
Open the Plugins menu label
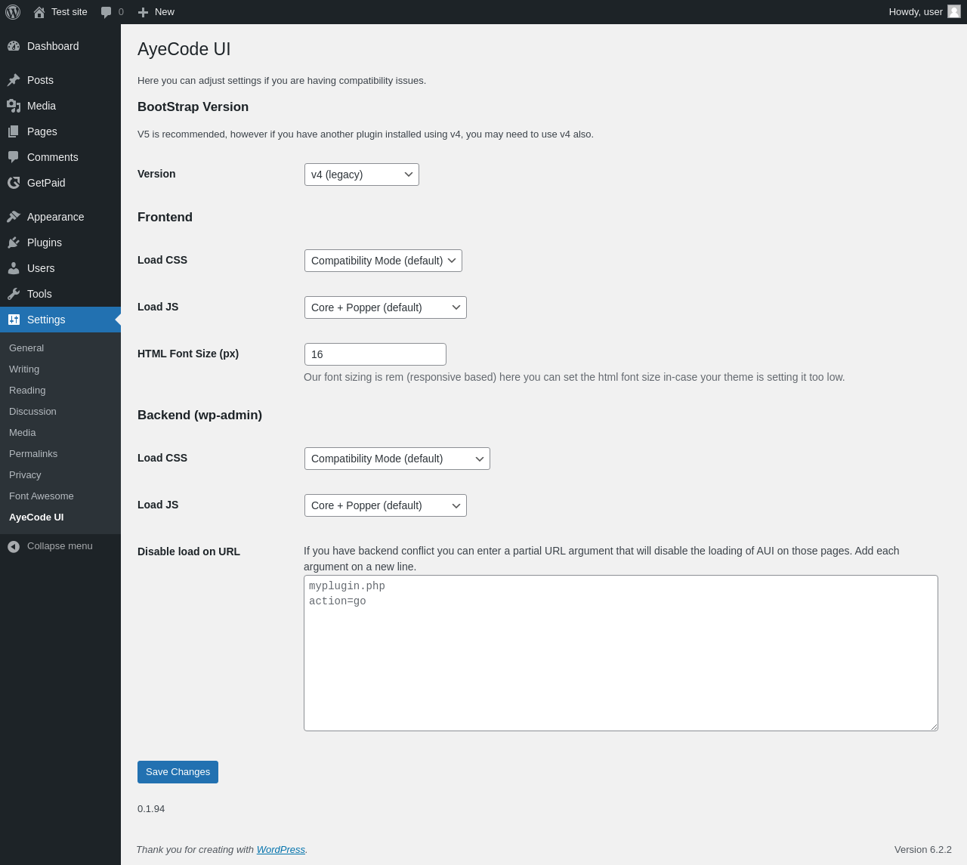(45, 243)
